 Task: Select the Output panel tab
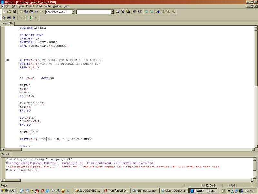pos(5,154)
